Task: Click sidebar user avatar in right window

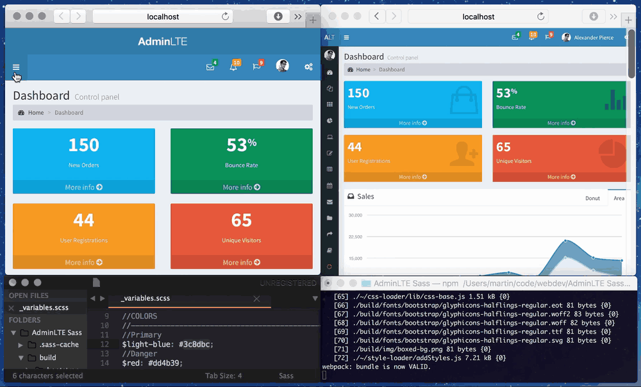Action: pos(329,54)
